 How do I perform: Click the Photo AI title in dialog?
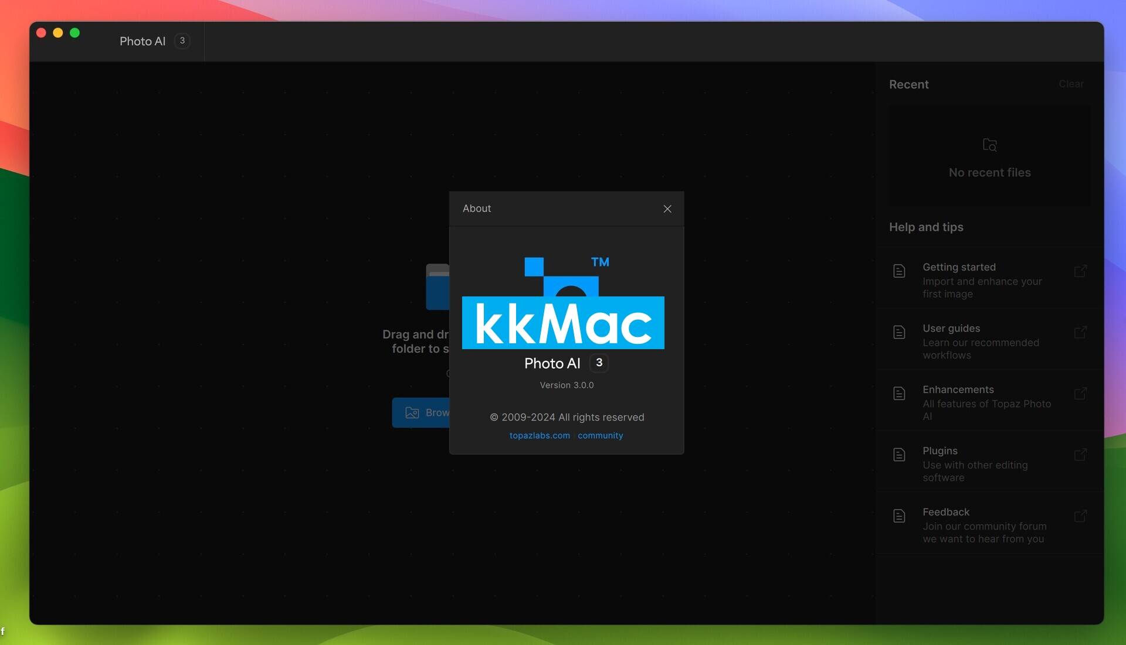click(x=552, y=364)
